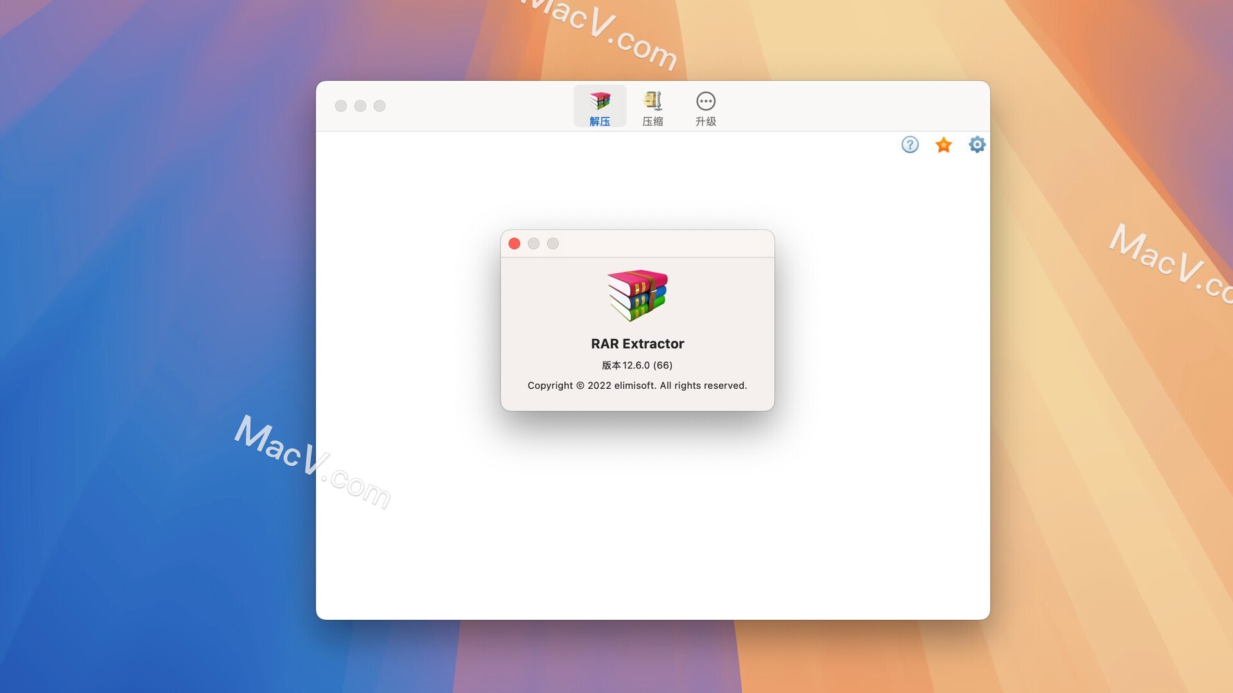This screenshot has width=1233, height=693.
Task: Click the stacked books icon in About dialog
Action: [x=637, y=295]
